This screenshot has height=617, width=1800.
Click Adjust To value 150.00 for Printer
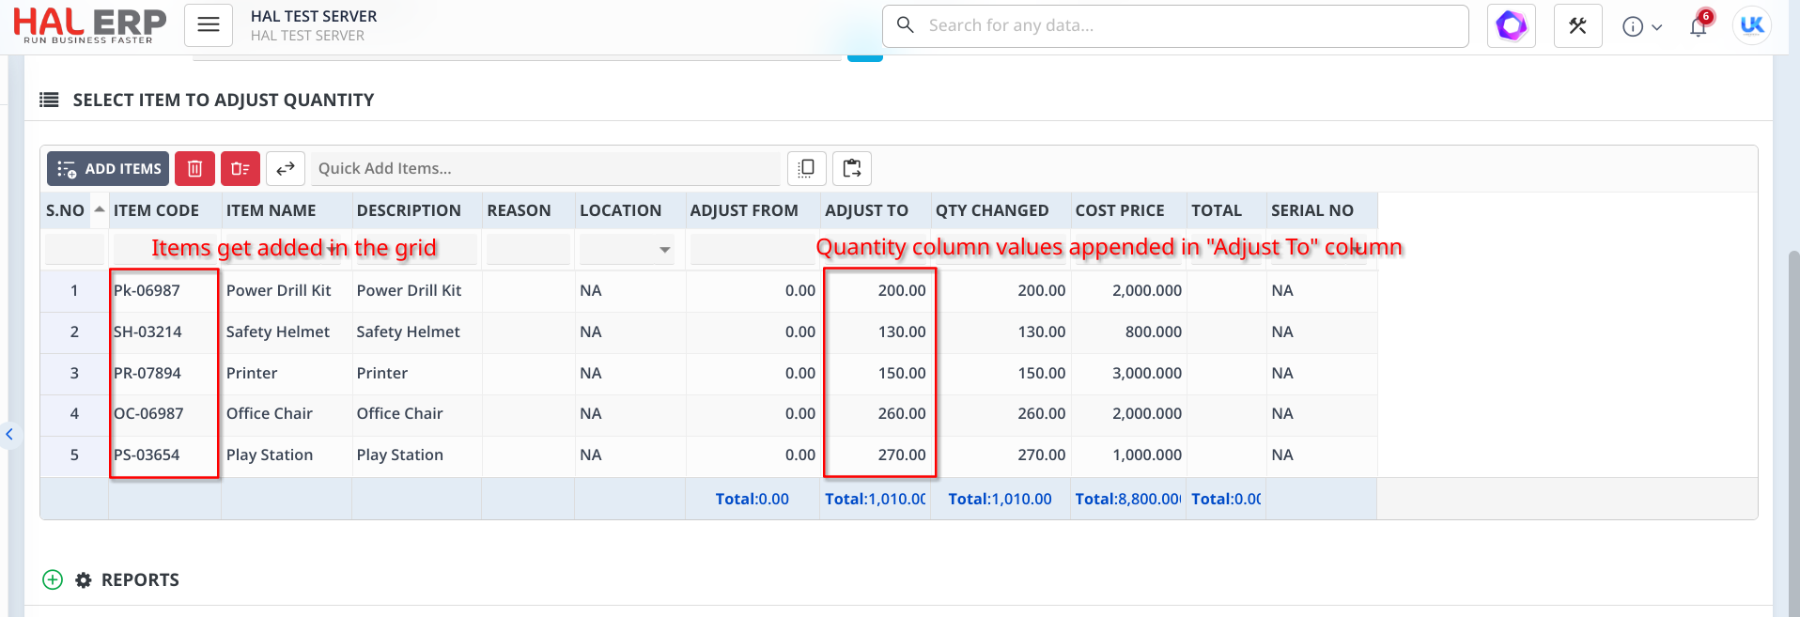[902, 373]
